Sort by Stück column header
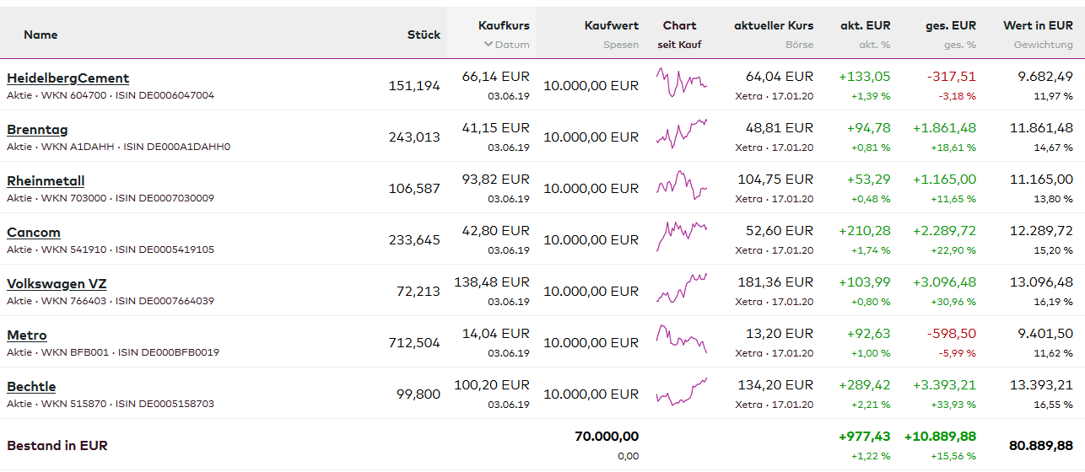Image resolution: width=1085 pixels, height=472 pixels. click(424, 35)
